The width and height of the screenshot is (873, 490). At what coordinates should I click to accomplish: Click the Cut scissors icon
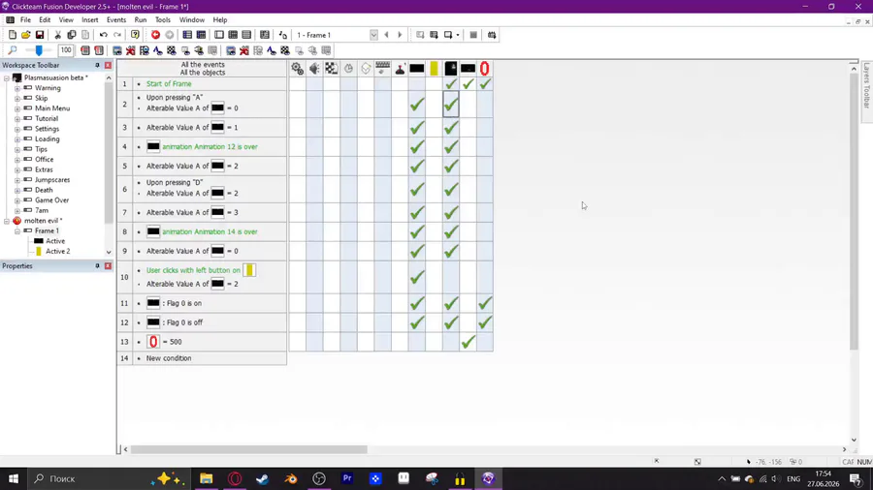tap(57, 35)
